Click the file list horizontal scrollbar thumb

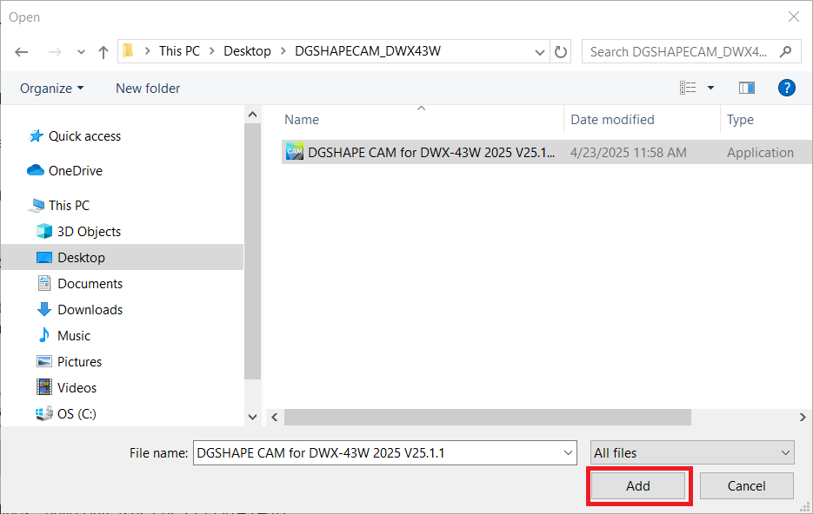(x=488, y=418)
